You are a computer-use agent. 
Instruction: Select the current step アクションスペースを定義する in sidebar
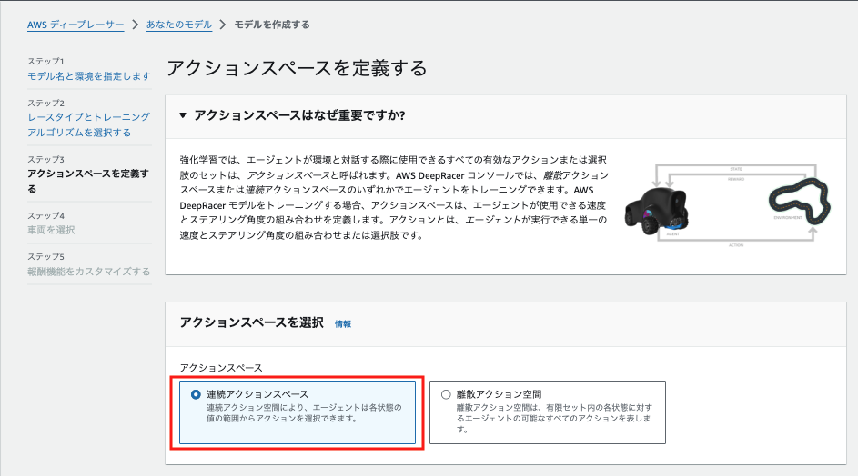pos(88,181)
